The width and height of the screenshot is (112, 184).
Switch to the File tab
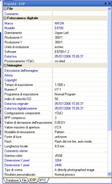coord(24,180)
